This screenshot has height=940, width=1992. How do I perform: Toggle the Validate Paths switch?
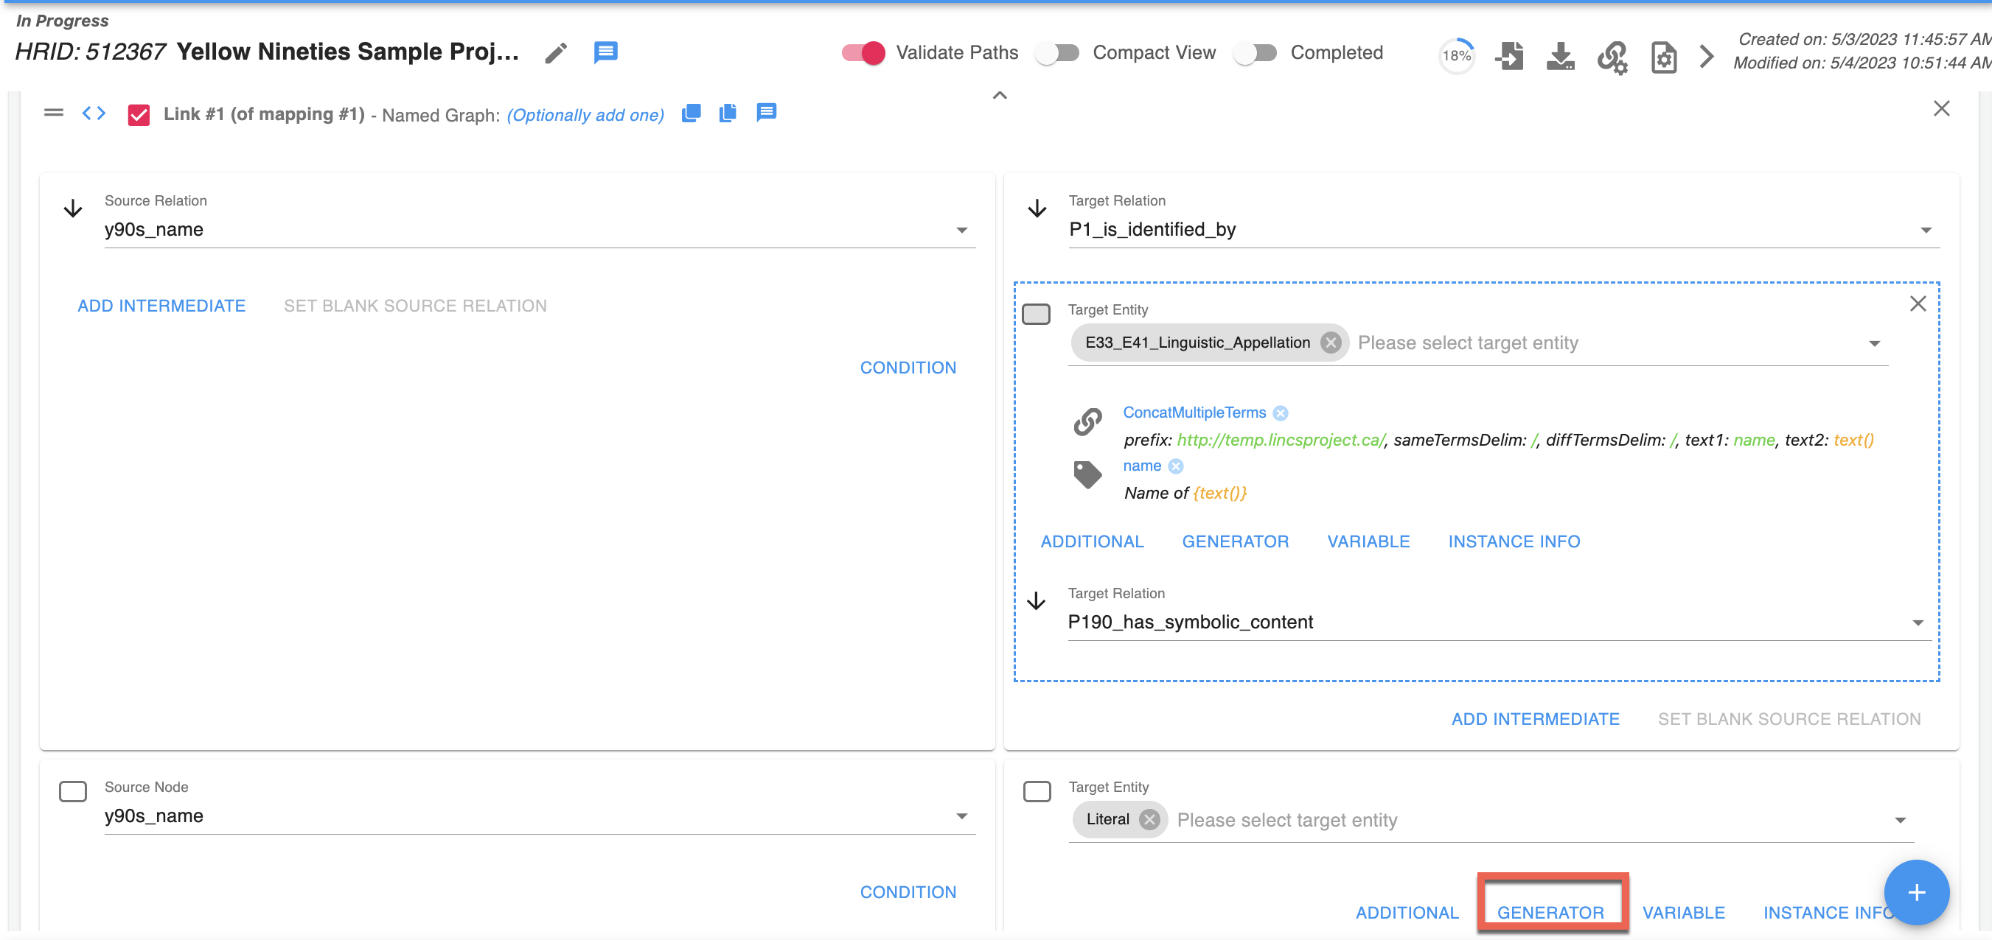(863, 52)
